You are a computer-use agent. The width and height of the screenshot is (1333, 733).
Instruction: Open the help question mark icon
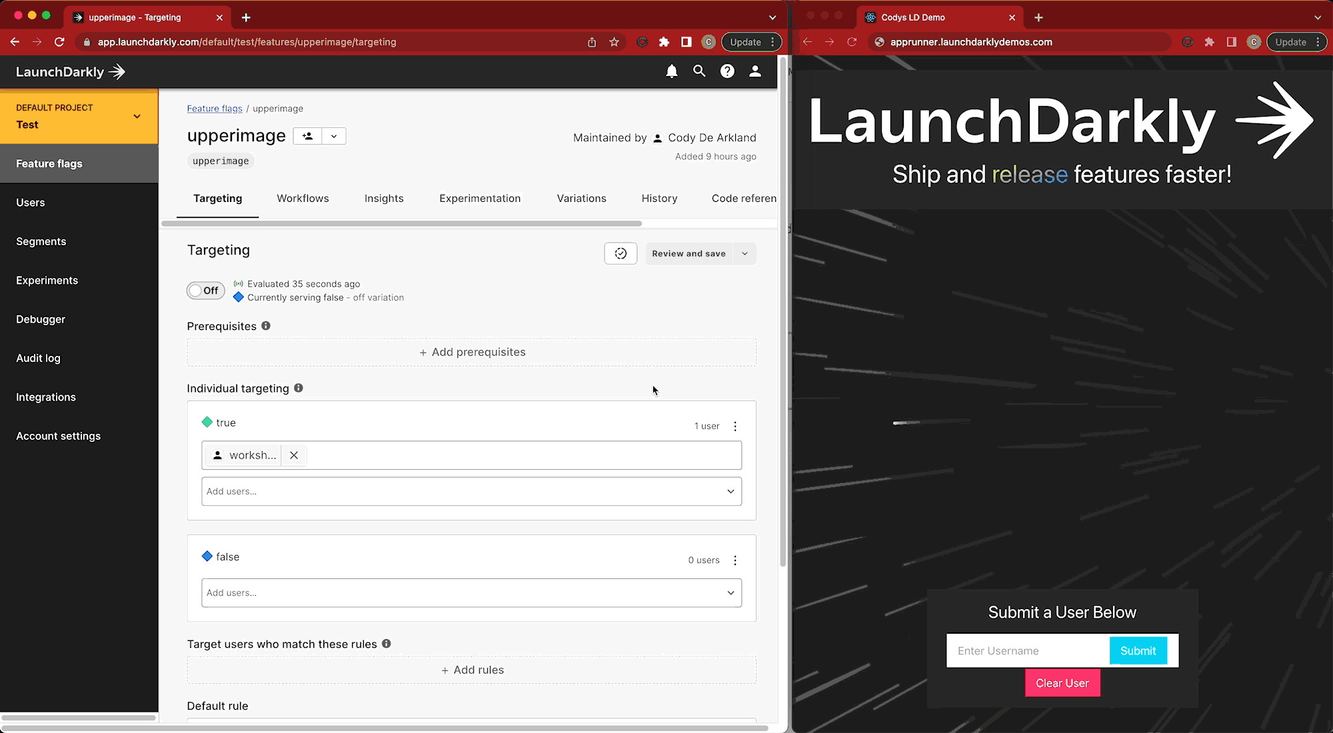coord(727,71)
